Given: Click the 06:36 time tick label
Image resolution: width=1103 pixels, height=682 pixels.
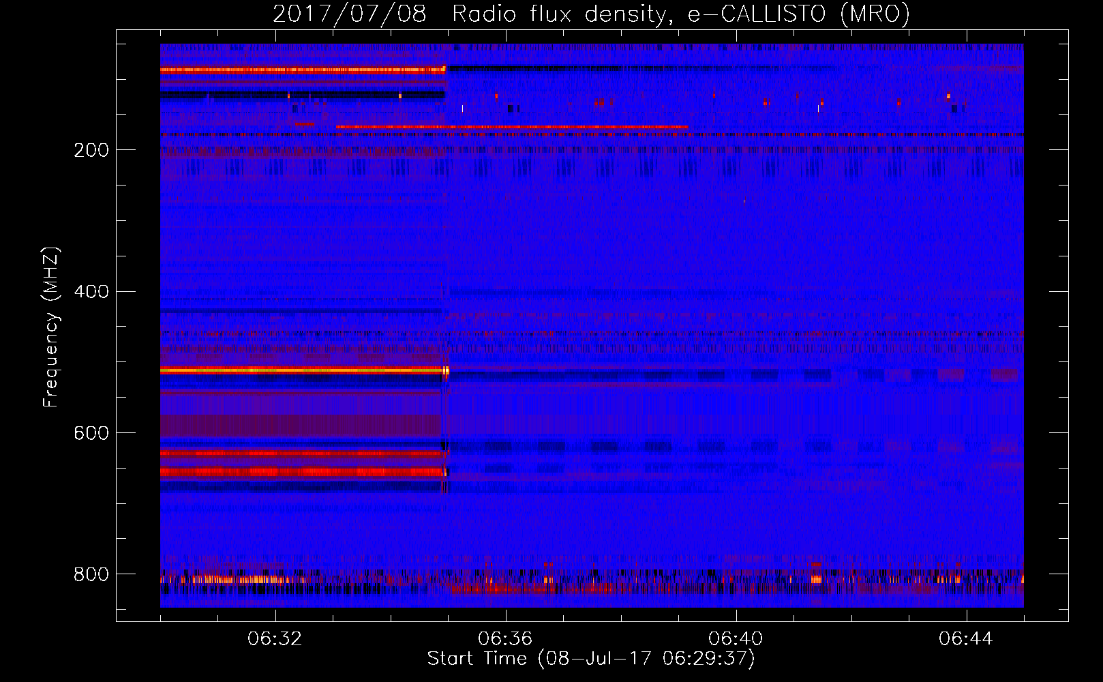Looking at the screenshot, I should (x=505, y=639).
